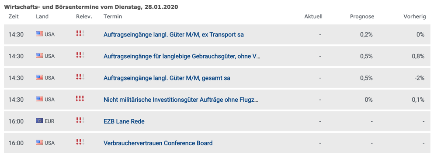Open Nicht militärische Investitionsgüter Aufträge link

(x=181, y=100)
